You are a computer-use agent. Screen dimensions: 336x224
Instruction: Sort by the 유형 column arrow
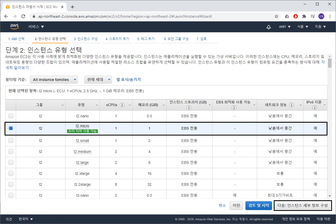click(97, 105)
